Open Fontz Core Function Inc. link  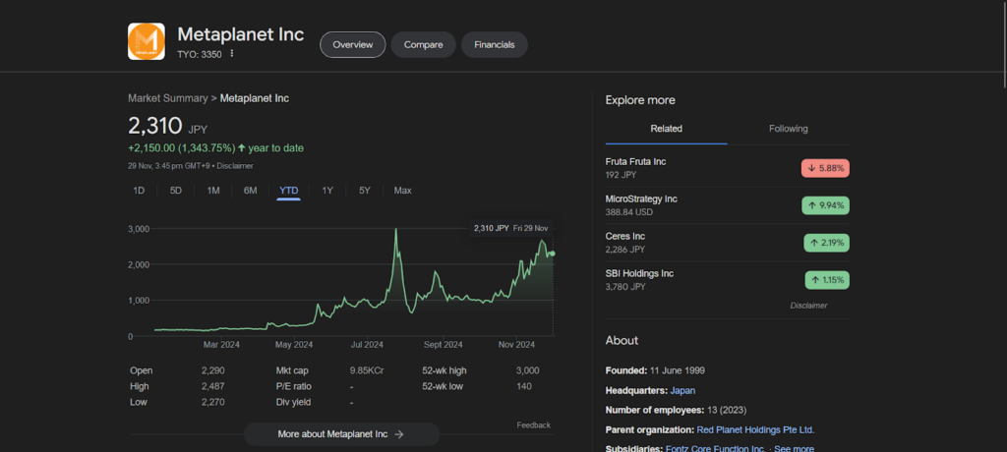click(x=716, y=449)
